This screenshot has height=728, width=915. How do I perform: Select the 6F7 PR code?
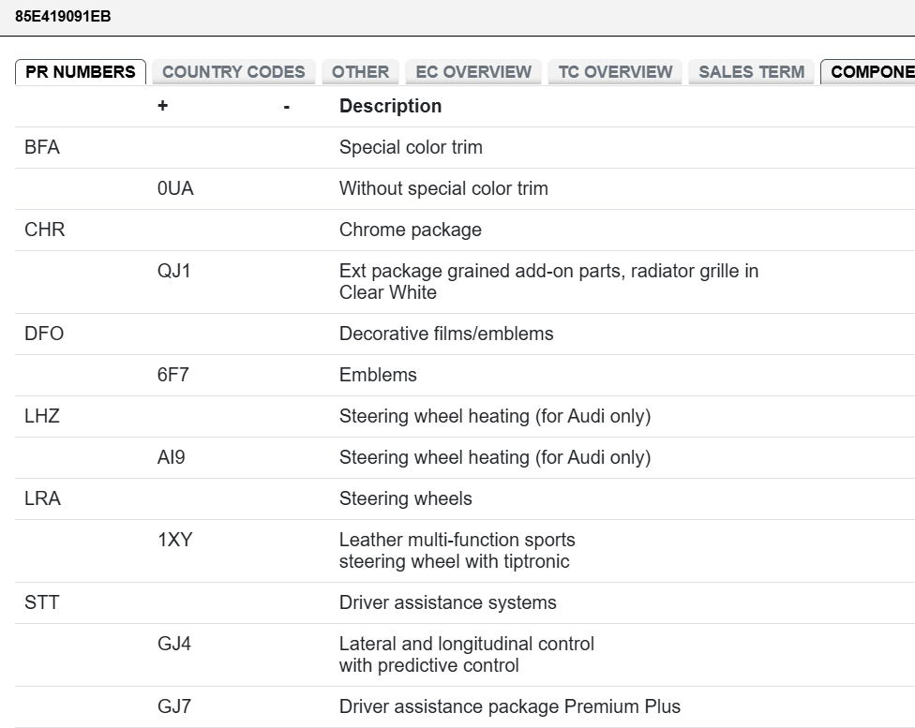click(172, 375)
